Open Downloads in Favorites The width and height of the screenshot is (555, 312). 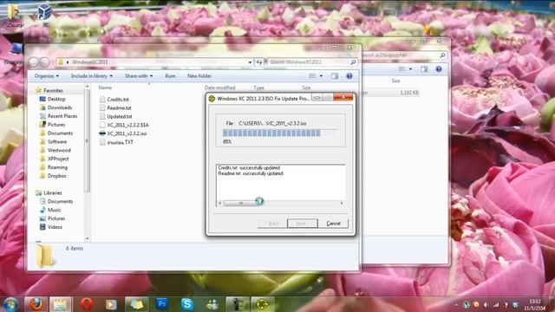click(55, 107)
